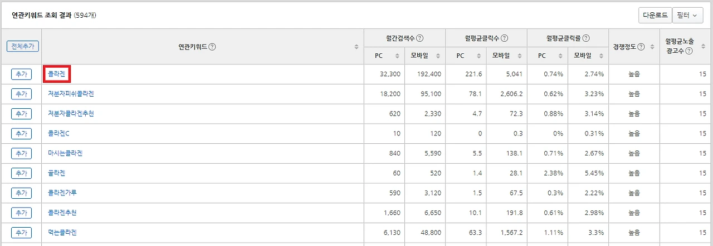Click the 다운로드 button
713x246 pixels.
point(655,15)
